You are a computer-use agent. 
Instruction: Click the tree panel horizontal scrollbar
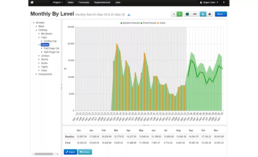coord(46,154)
